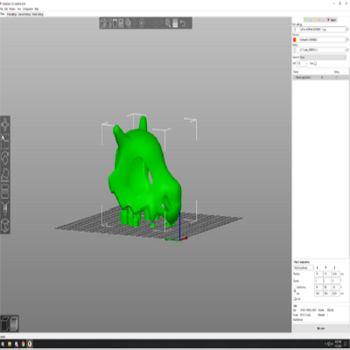Switch to the 3D editor view cube icon
This screenshot has height=350, width=350.
[5, 324]
